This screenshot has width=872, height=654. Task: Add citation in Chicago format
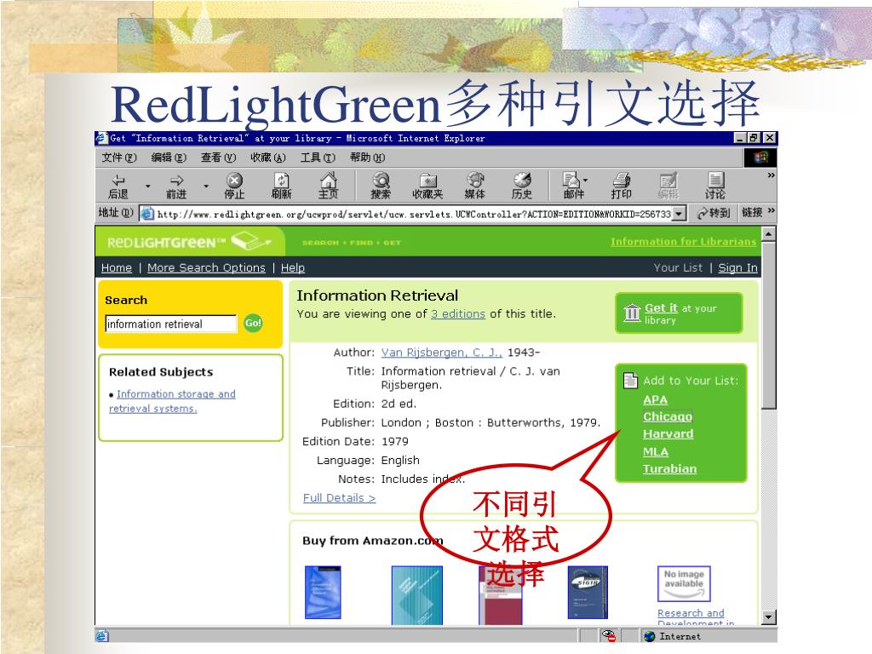[x=668, y=416]
